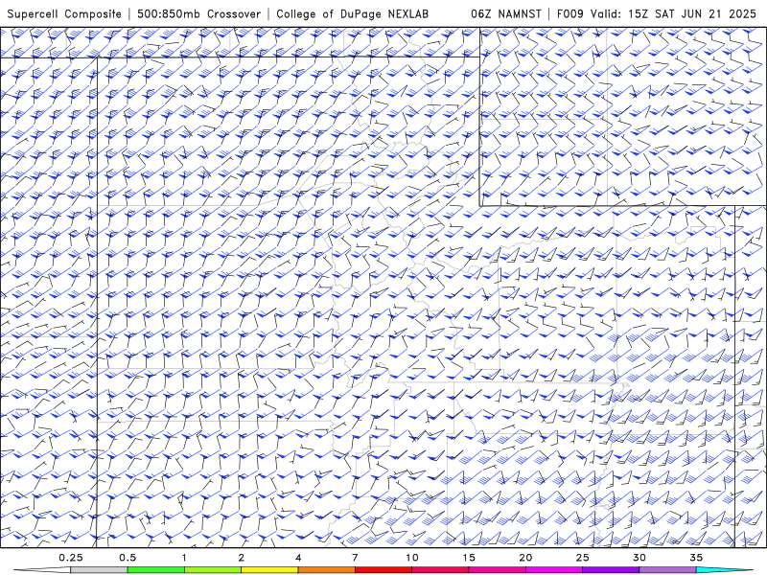
Task: Pick the yellow 2–4 legend segment
Action: pyautogui.click(x=269, y=570)
